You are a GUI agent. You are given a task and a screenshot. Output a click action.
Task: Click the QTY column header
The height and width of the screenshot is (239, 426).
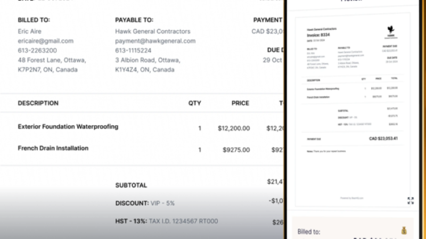coord(194,103)
